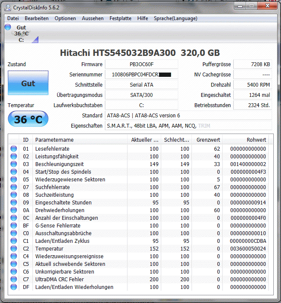Click status orb for Ausschaltungsabbrüche row

click(14, 233)
